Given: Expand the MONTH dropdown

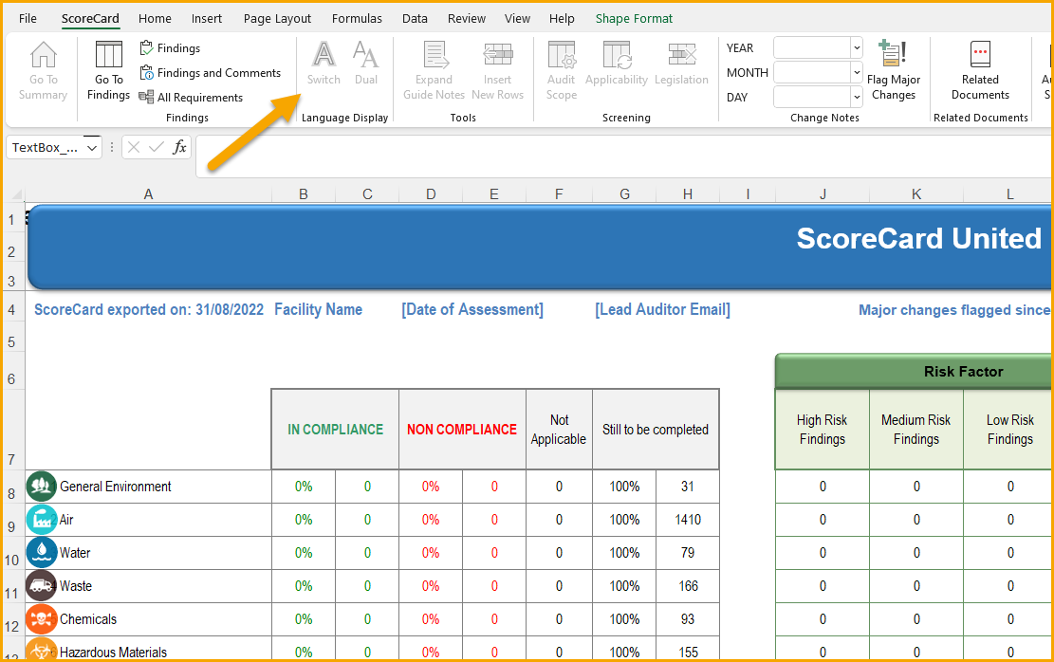Looking at the screenshot, I should point(857,73).
